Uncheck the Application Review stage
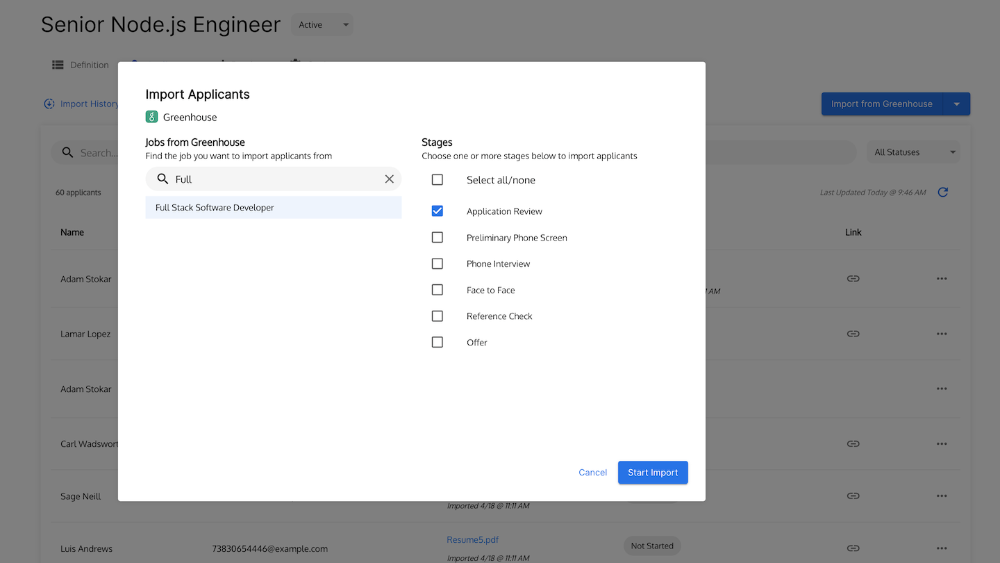1000x563 pixels. tap(437, 211)
